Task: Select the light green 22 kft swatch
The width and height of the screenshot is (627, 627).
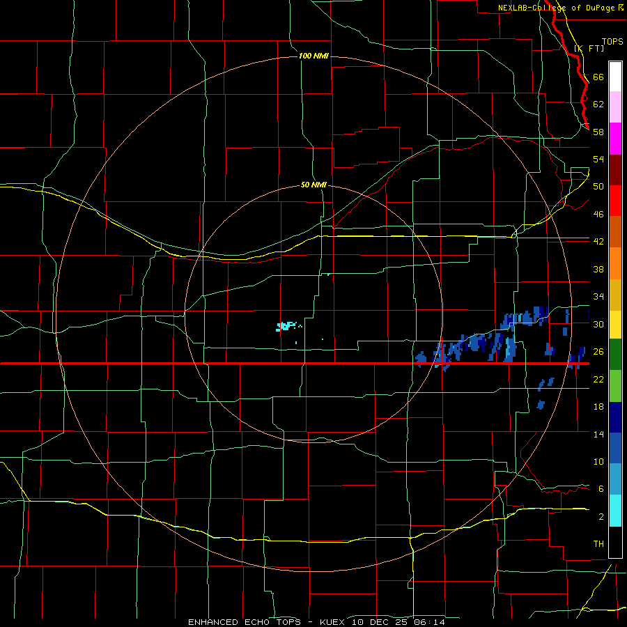Action: (615, 386)
